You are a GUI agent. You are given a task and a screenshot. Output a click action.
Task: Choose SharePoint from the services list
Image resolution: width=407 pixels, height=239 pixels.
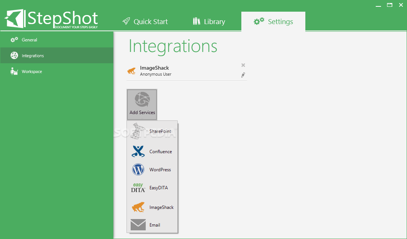(x=152, y=131)
